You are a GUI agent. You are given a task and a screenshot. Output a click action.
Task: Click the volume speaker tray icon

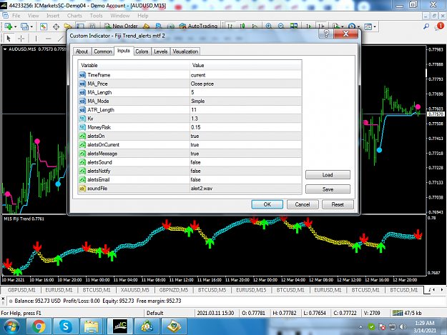pos(403,326)
